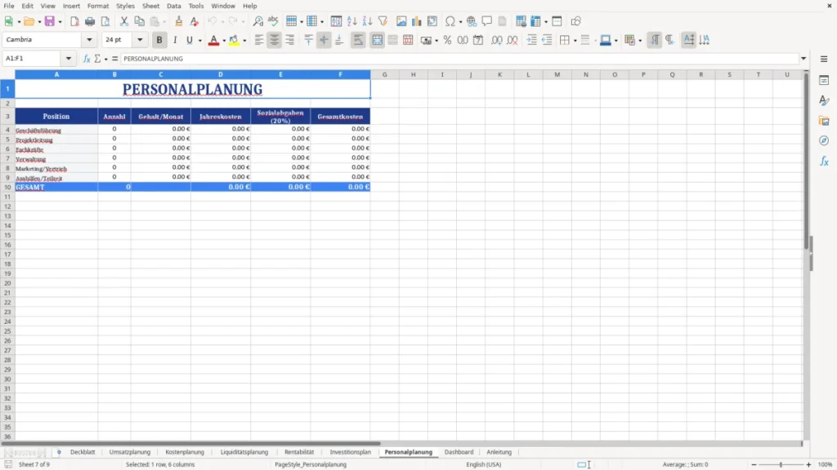Toggle Center Vertically alignment

tap(324, 40)
